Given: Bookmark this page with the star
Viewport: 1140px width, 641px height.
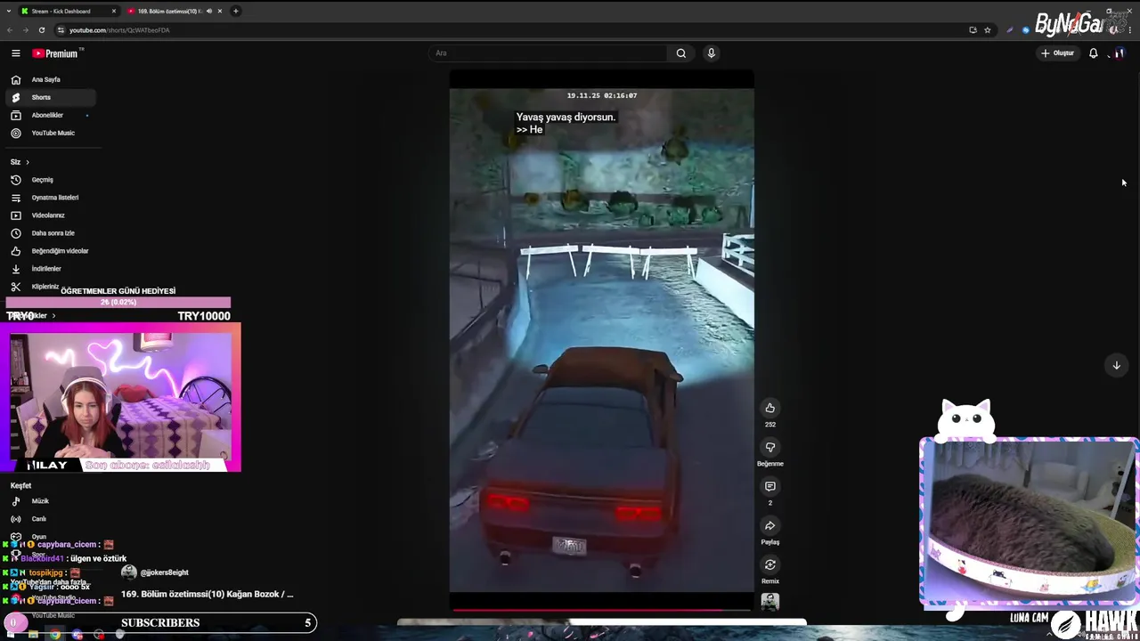Looking at the screenshot, I should pyautogui.click(x=988, y=29).
